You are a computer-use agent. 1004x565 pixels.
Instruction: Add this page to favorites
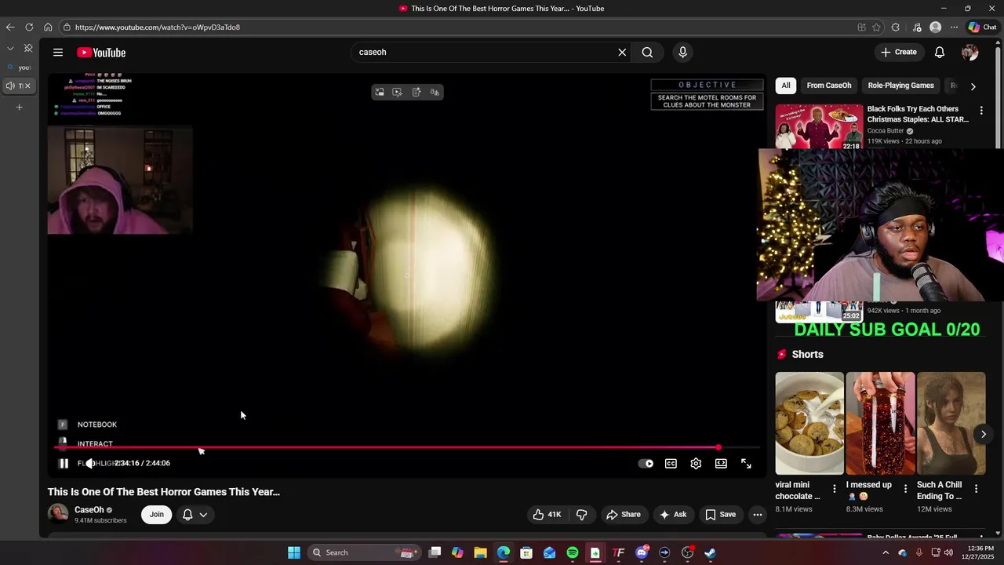click(x=876, y=27)
